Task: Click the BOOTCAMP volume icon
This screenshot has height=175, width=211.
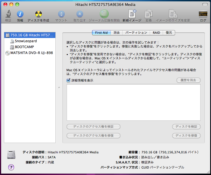Action: (x=12, y=47)
